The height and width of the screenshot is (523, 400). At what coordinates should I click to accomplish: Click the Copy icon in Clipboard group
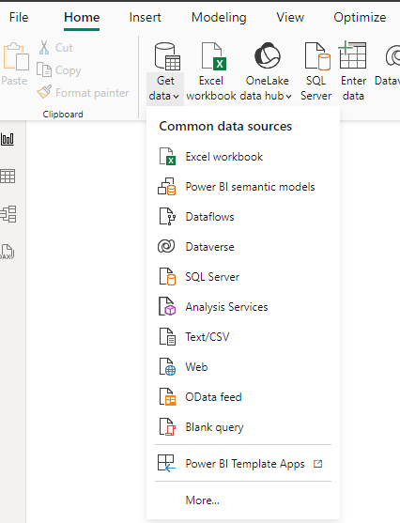[x=44, y=69]
